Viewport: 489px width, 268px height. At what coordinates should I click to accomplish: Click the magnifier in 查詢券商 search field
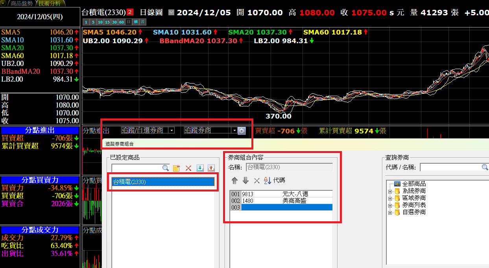pos(485,168)
